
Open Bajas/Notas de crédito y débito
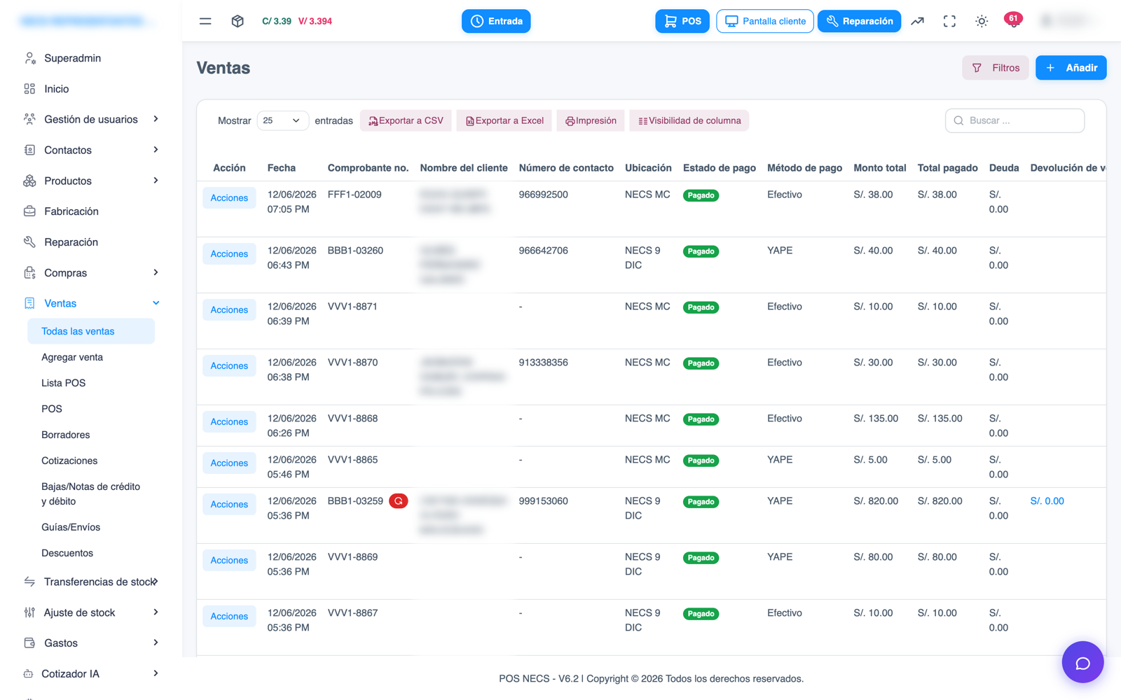(x=91, y=494)
